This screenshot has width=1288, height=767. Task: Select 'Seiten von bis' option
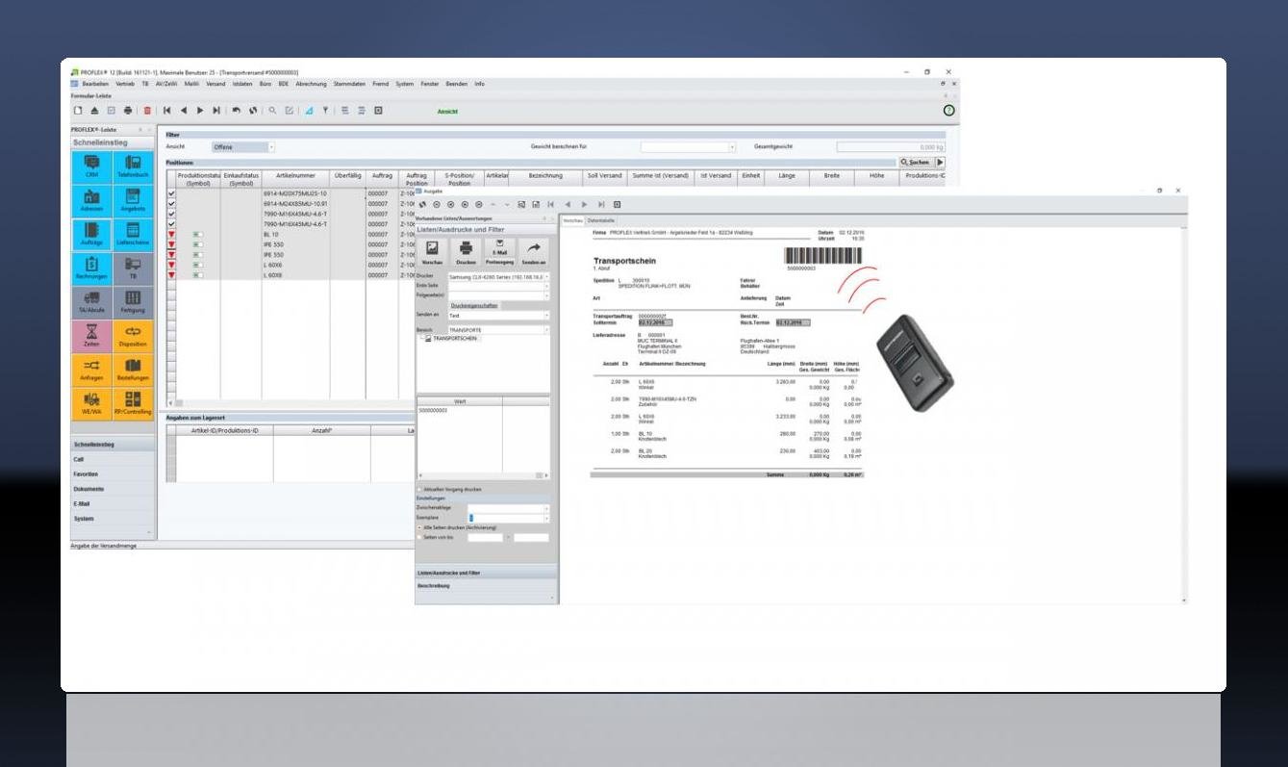coord(420,537)
